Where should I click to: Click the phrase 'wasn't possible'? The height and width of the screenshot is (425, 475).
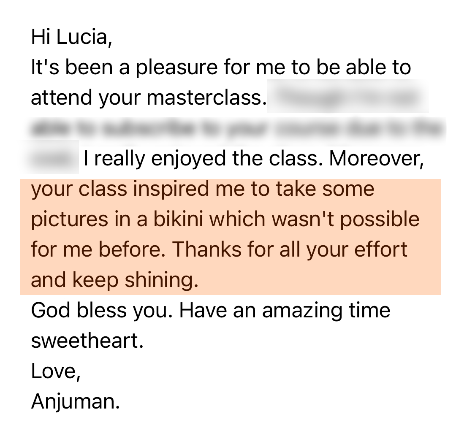345,219
